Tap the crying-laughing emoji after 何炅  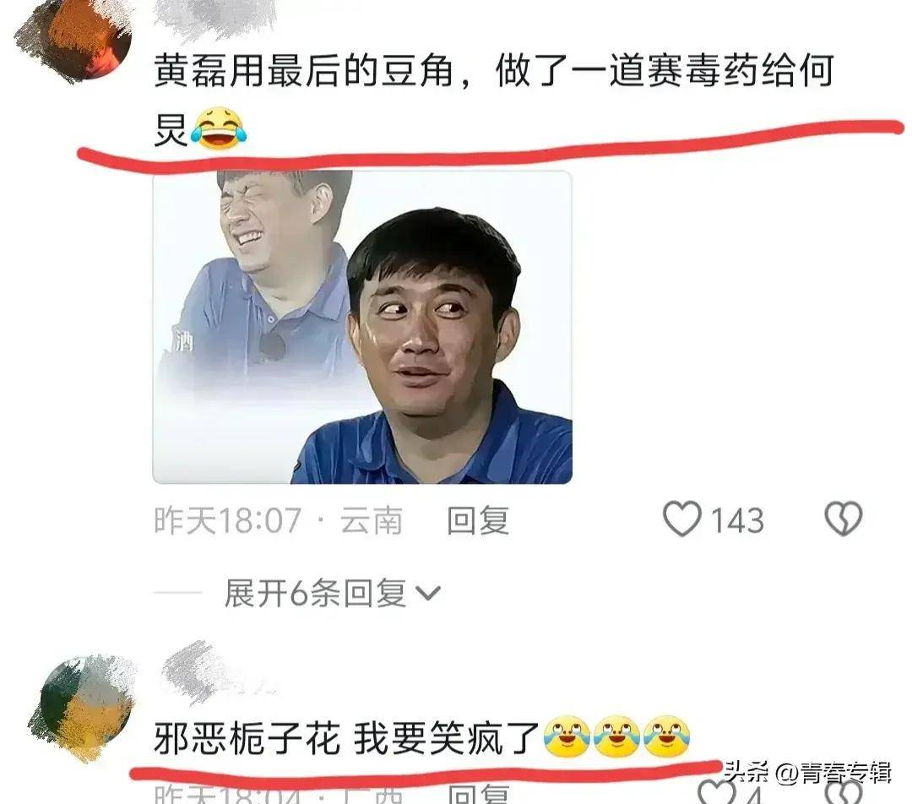219,128
